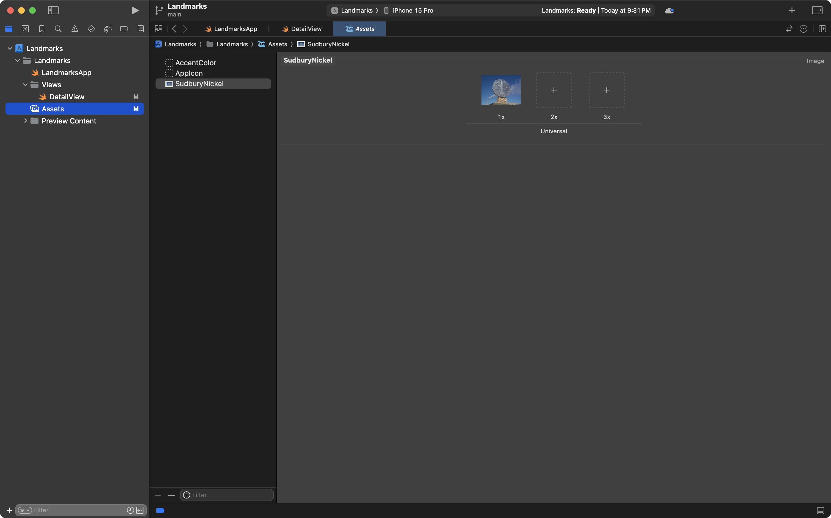
Task: Open the Find navigator (magnifying glass)
Action: click(x=58, y=29)
